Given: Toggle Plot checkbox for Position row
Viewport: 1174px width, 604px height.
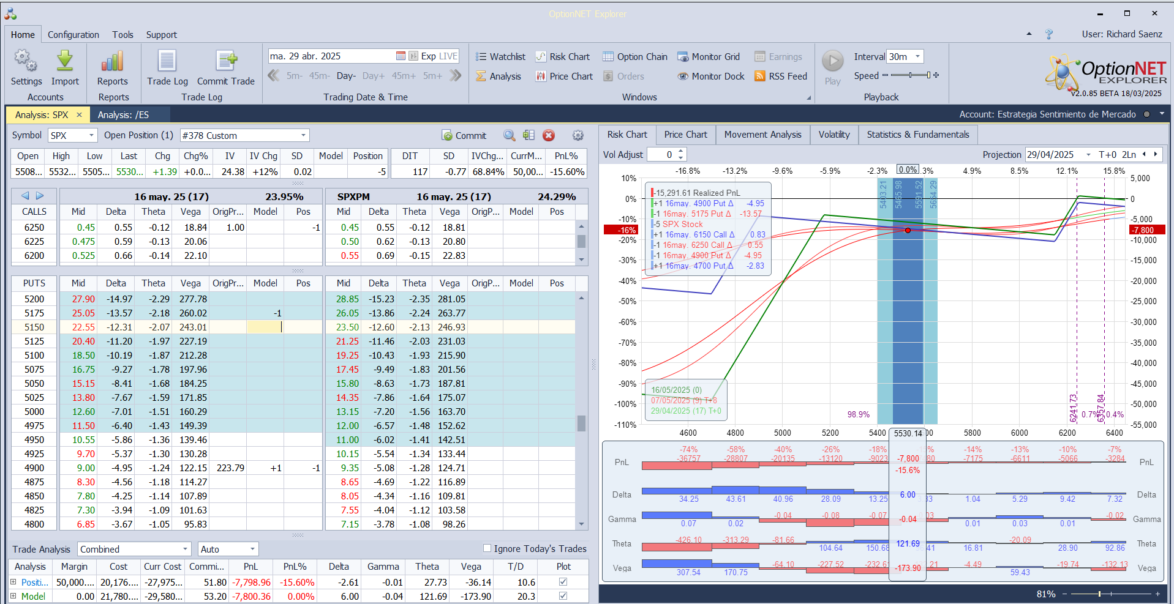Looking at the screenshot, I should [x=563, y=582].
